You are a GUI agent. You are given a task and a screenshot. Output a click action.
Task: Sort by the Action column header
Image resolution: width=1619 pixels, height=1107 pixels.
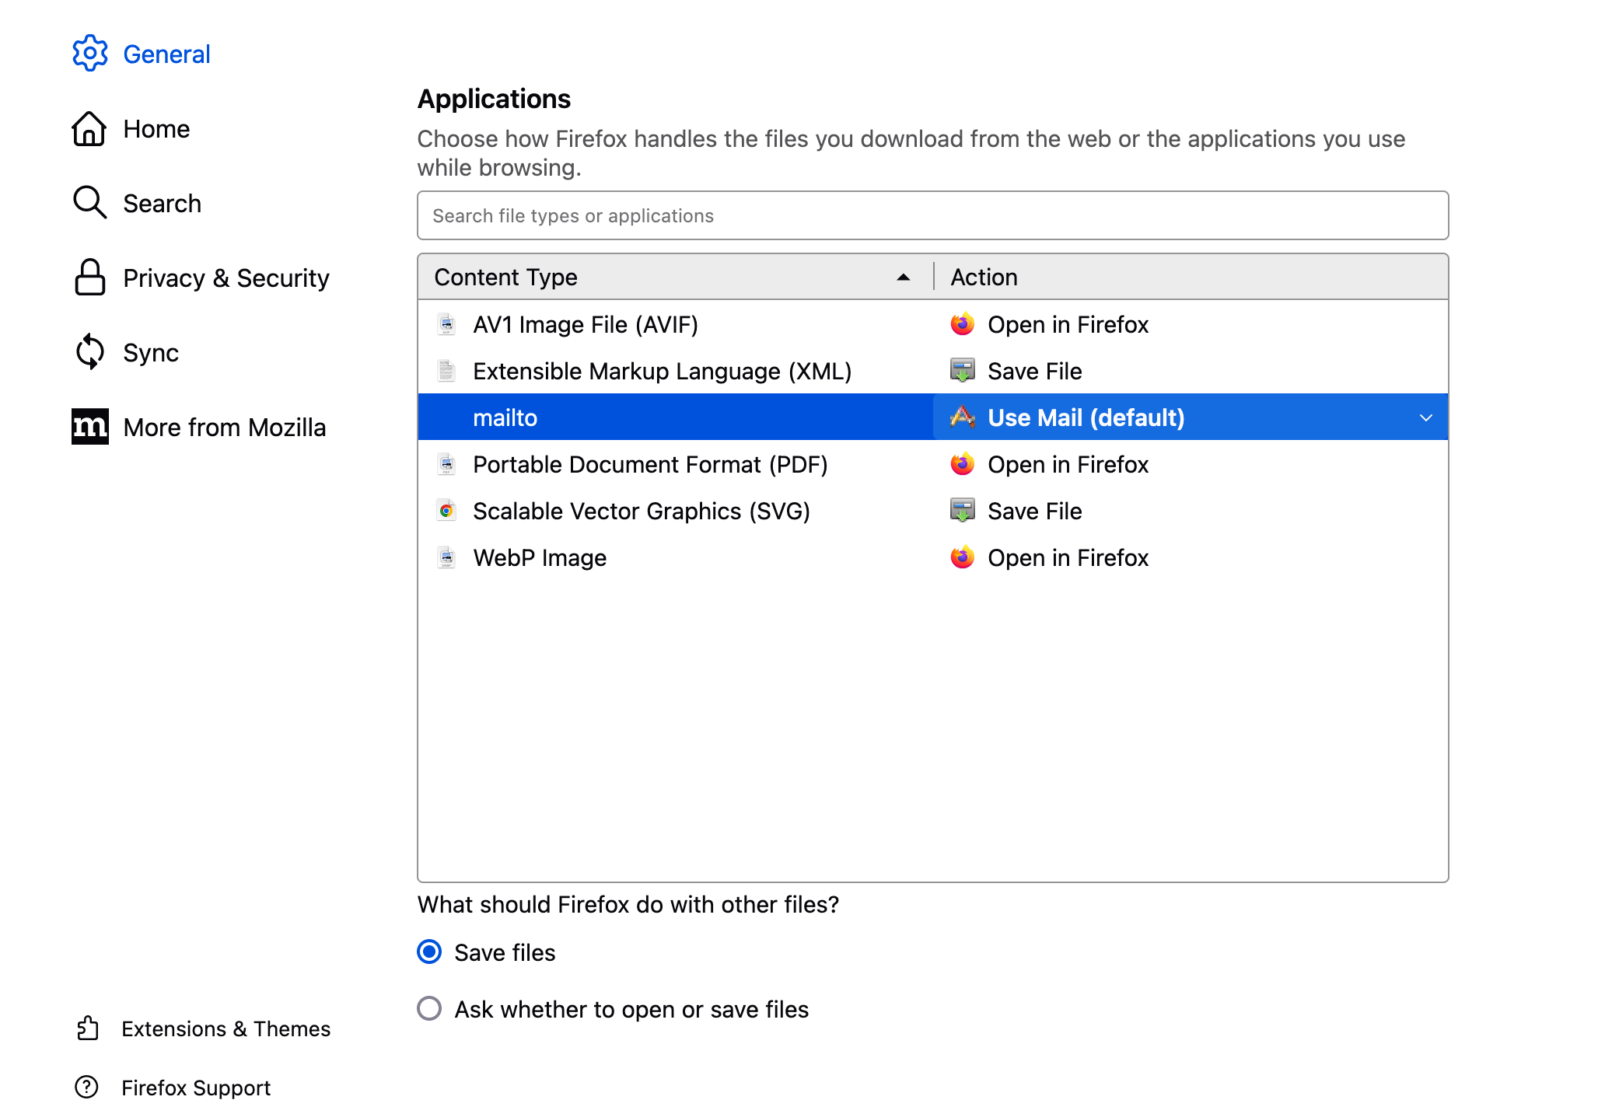(x=1191, y=277)
